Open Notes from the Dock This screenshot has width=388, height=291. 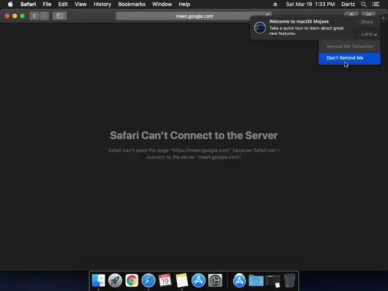[x=182, y=281]
